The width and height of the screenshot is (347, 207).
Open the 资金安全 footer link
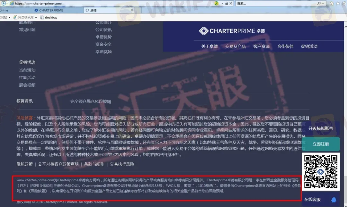(103, 44)
